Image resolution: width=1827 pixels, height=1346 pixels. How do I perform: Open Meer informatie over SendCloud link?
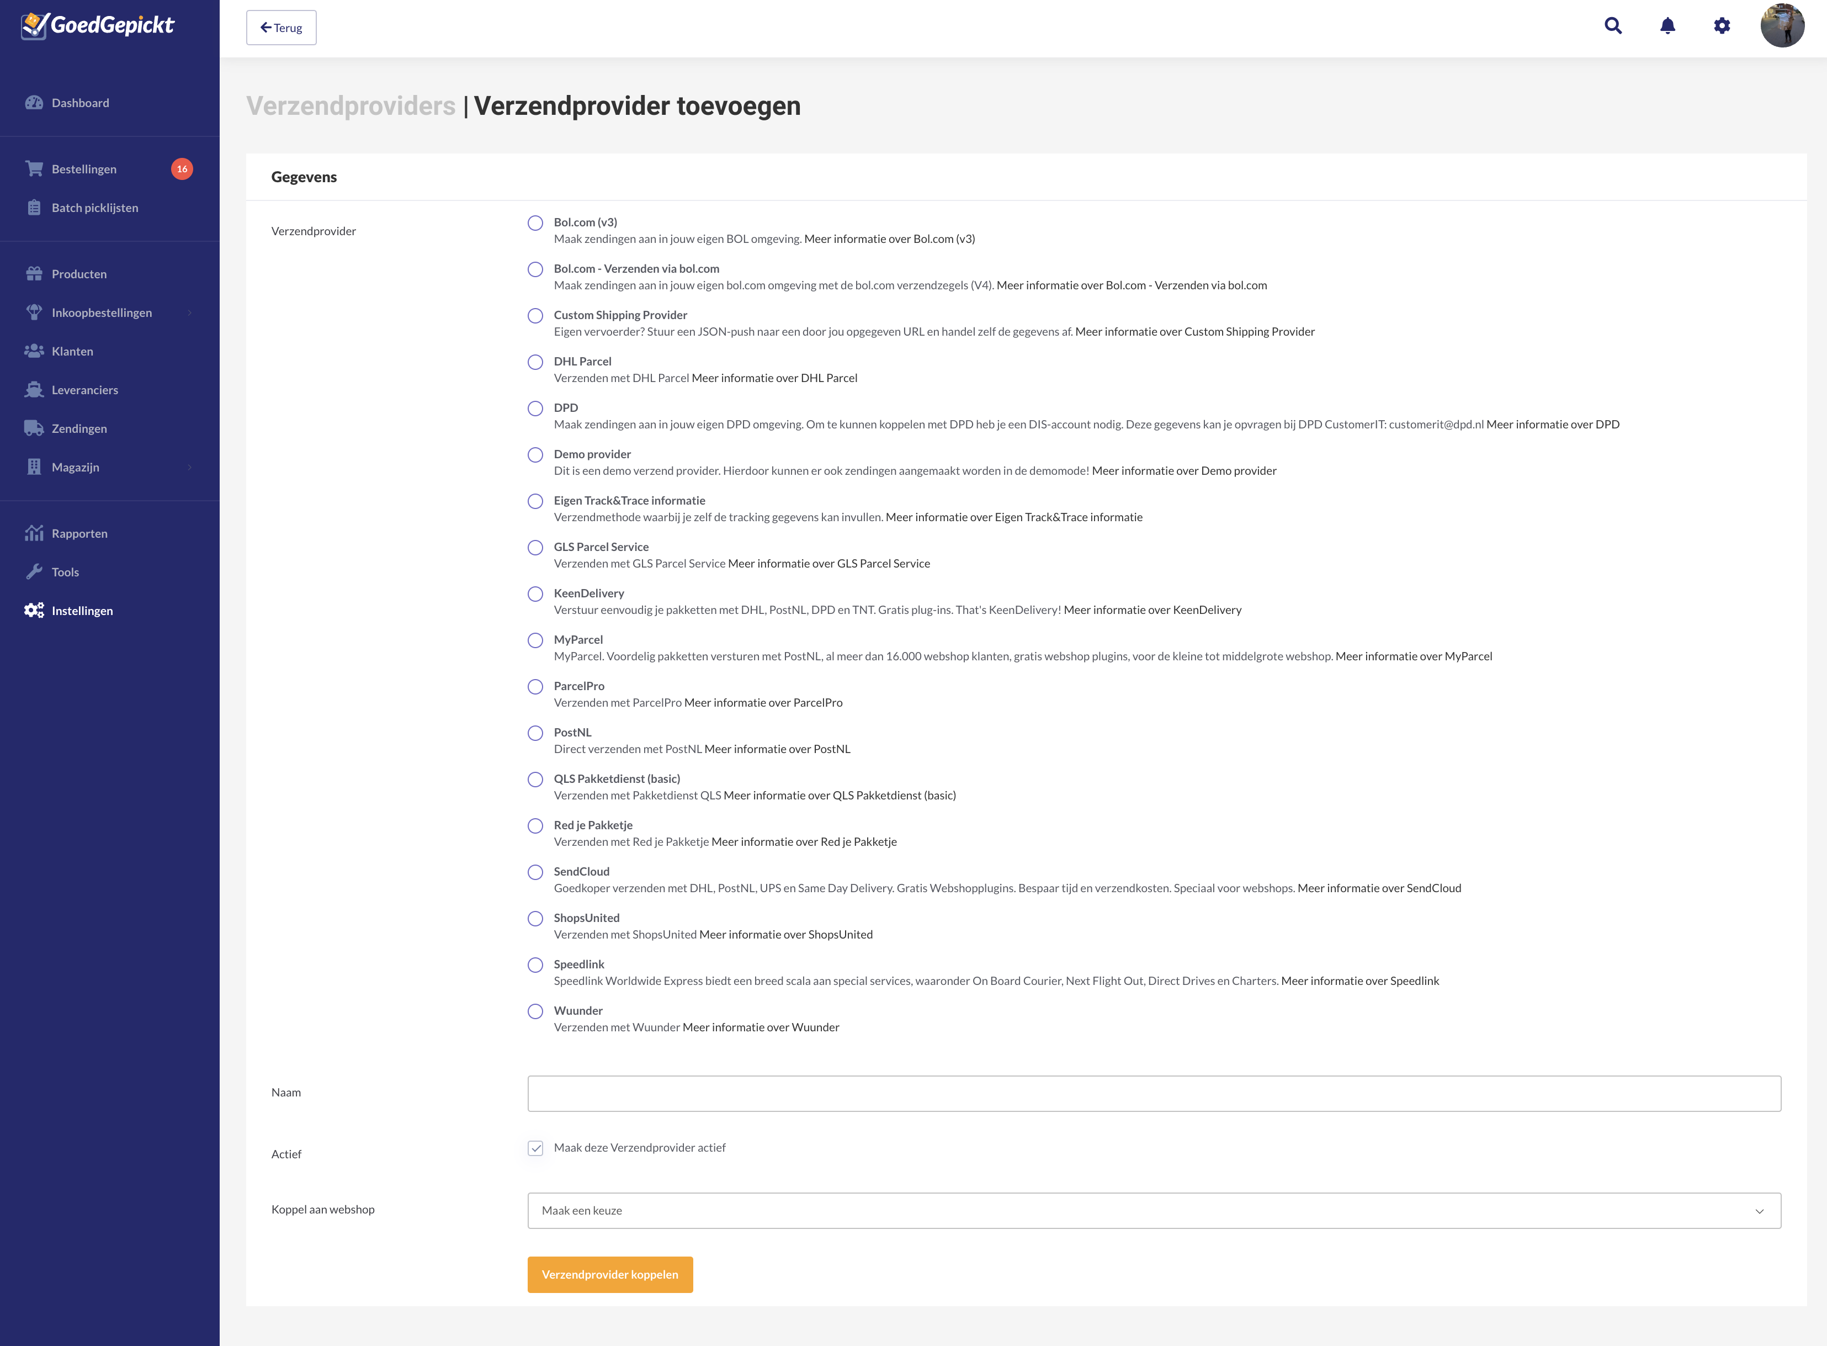pos(1379,888)
